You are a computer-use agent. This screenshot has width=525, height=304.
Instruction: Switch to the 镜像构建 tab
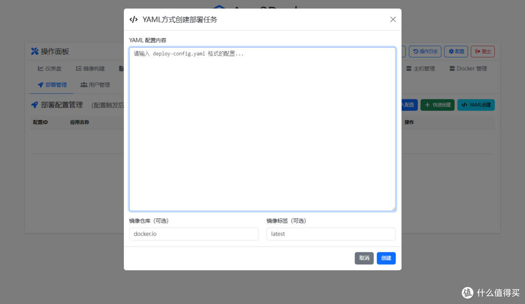click(90, 69)
